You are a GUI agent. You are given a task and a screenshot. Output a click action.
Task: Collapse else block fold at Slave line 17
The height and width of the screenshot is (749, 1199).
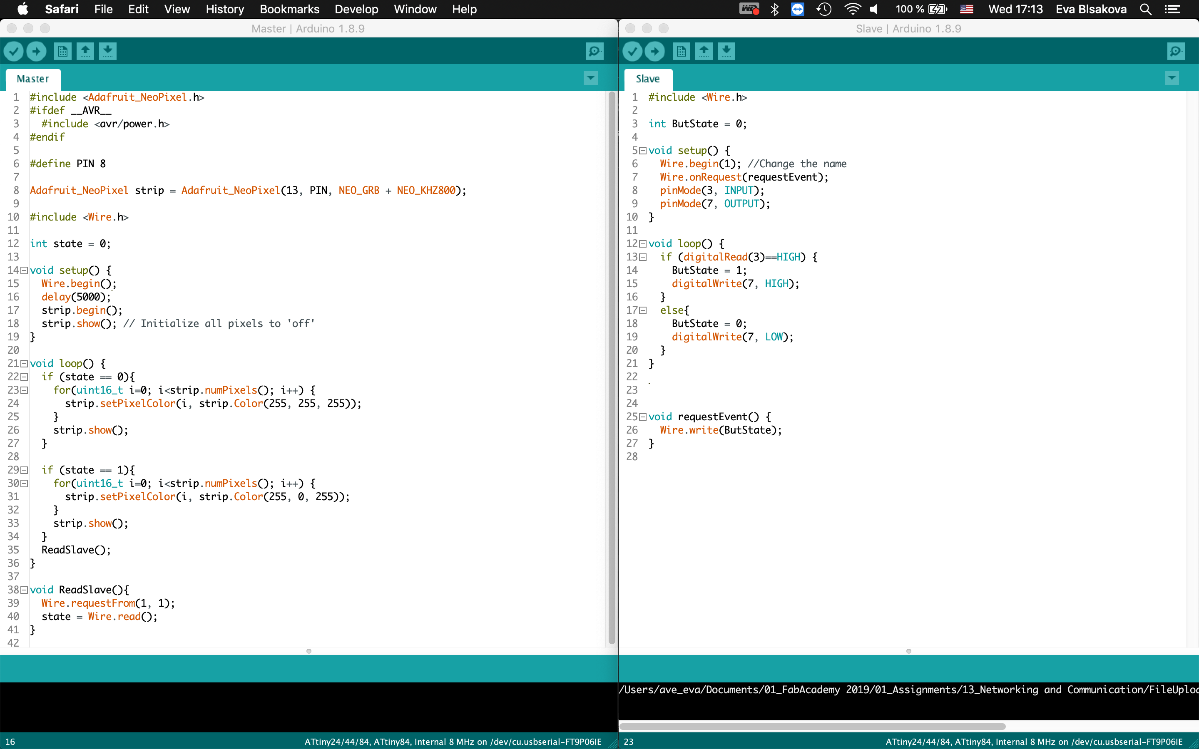pos(643,310)
